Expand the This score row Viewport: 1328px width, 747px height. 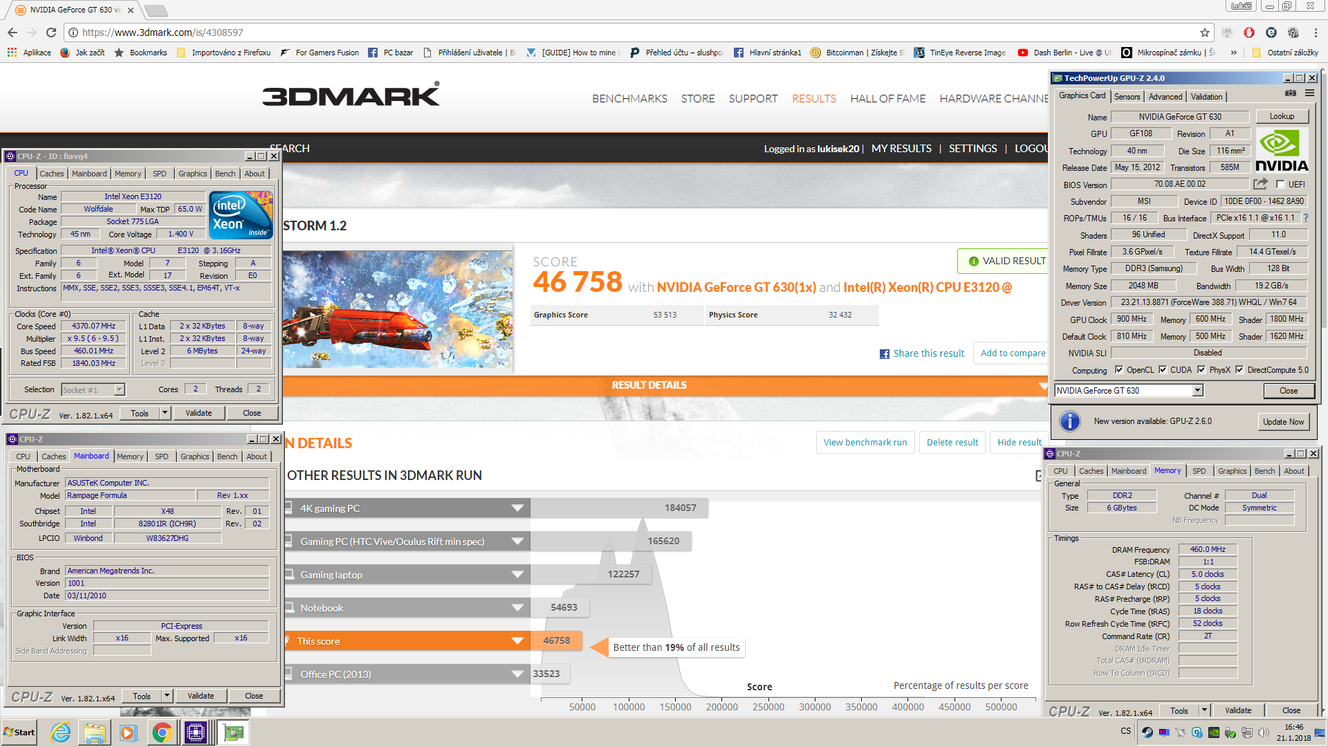coord(517,641)
